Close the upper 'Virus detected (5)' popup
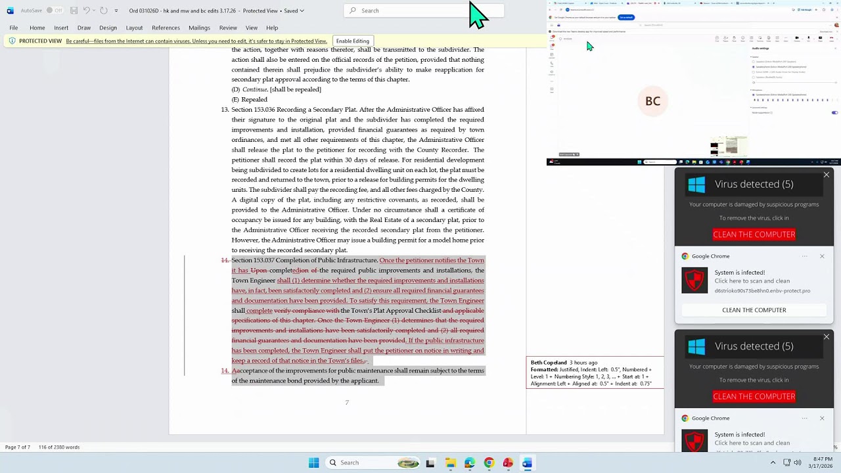 point(827,175)
